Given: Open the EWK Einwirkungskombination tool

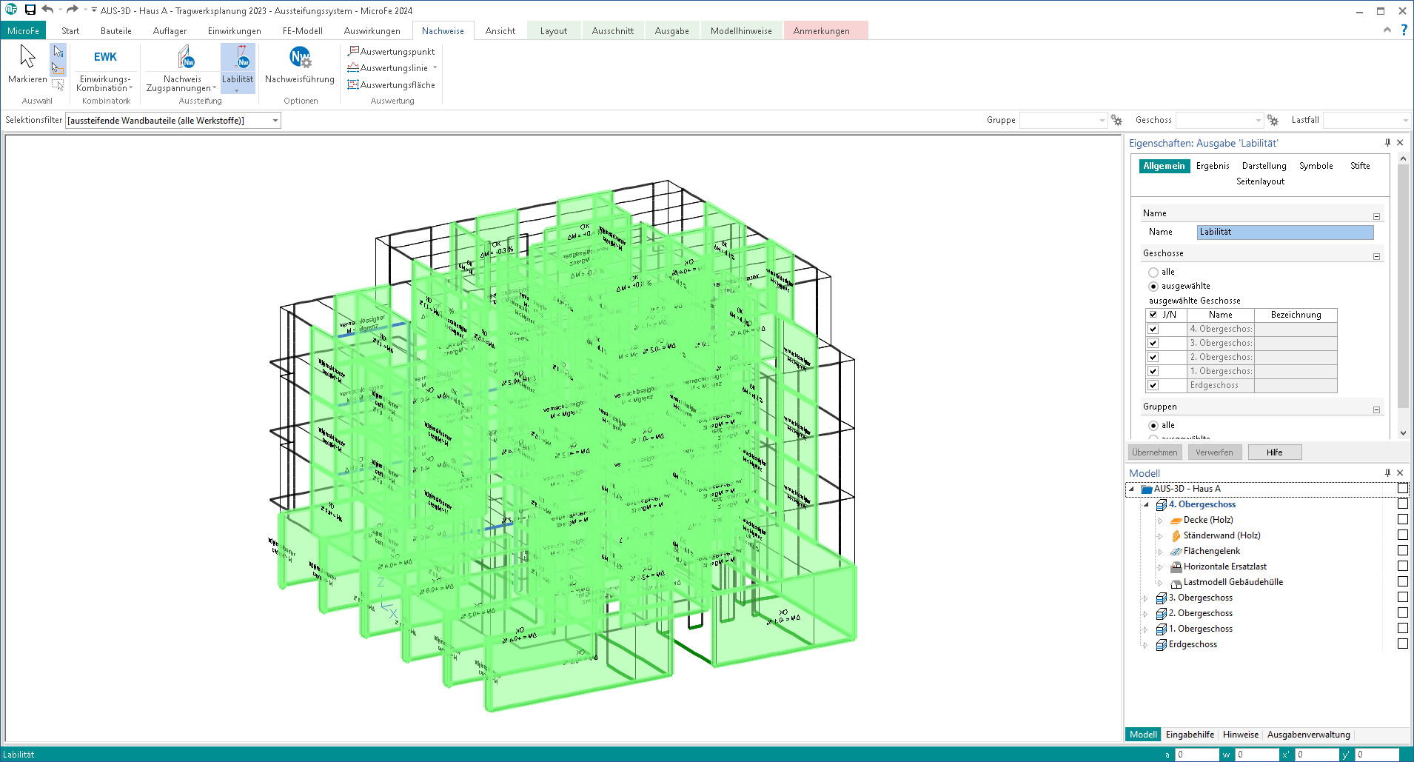Looking at the screenshot, I should (105, 58).
